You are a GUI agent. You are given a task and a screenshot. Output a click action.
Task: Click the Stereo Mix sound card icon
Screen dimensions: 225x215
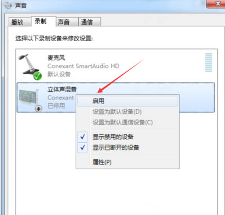click(29, 98)
